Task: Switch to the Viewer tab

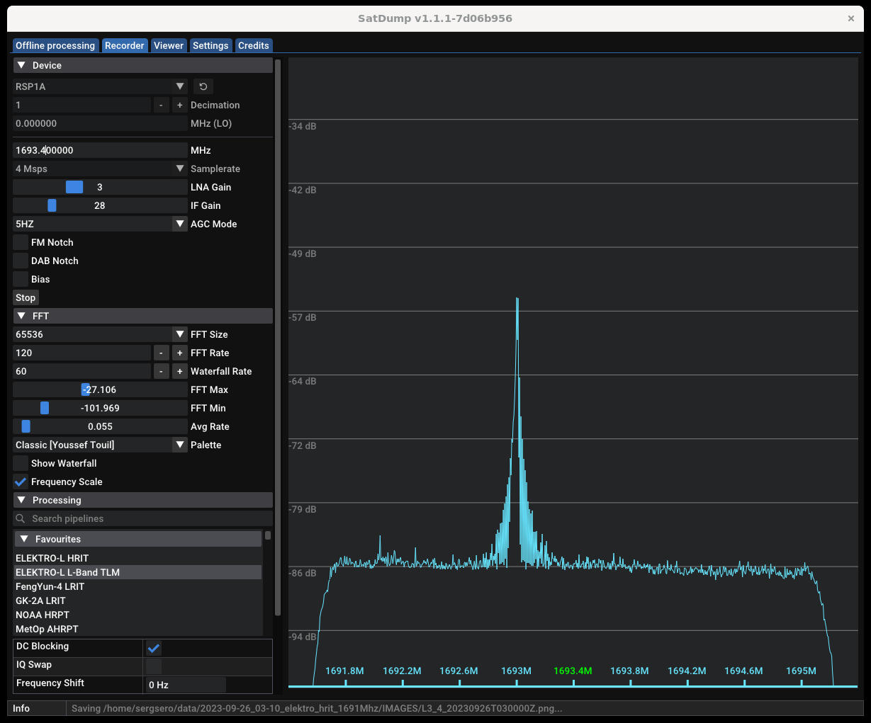Action: [x=169, y=45]
